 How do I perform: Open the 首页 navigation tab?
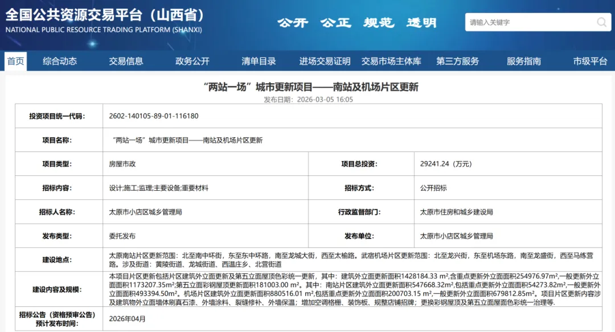(16, 62)
